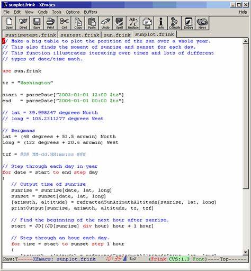Open the Help menu
251x271 pixels.
pos(243,12)
